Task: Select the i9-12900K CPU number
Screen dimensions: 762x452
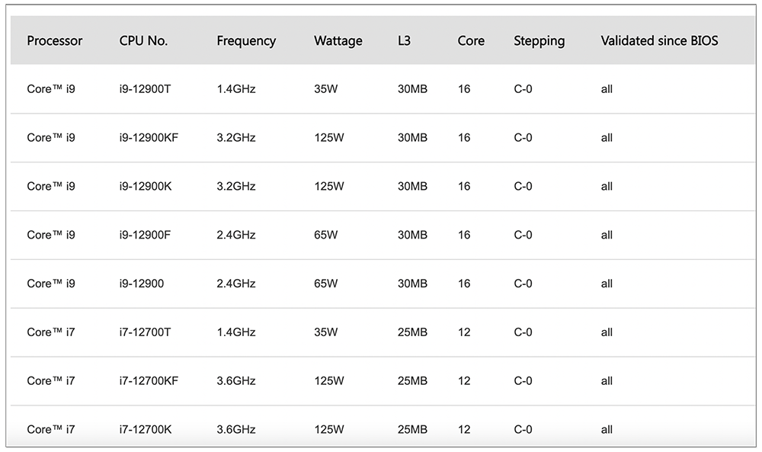Action: click(x=146, y=187)
